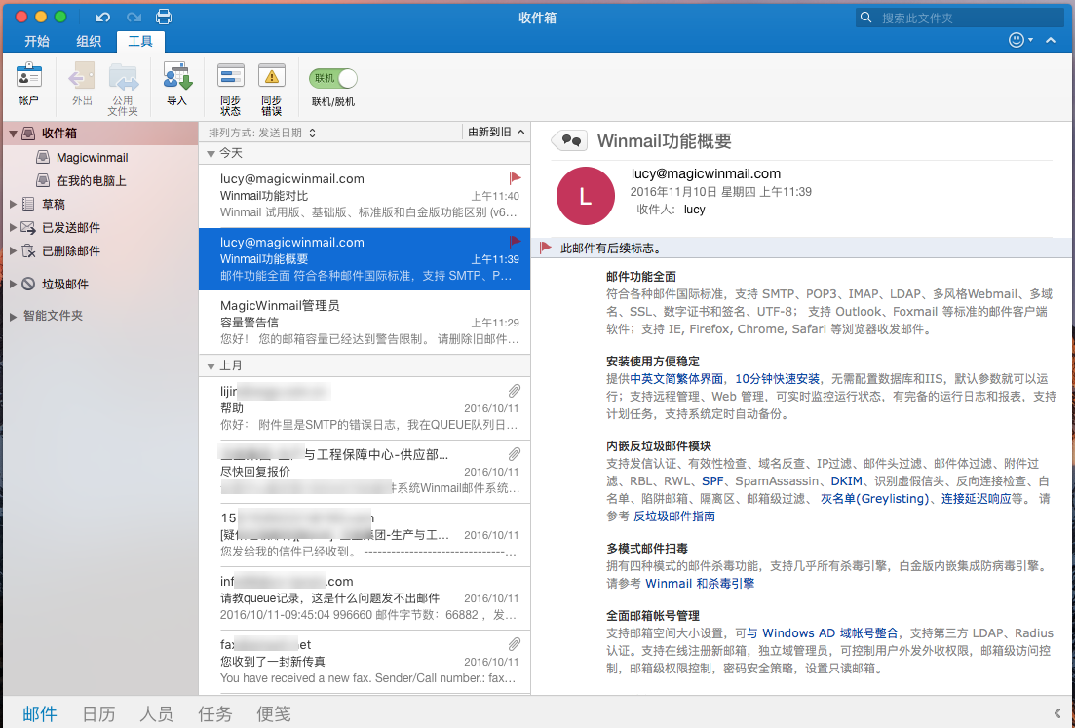1075x728 pixels.
Task: Collapse the 今天 message group
Action: coord(211,154)
